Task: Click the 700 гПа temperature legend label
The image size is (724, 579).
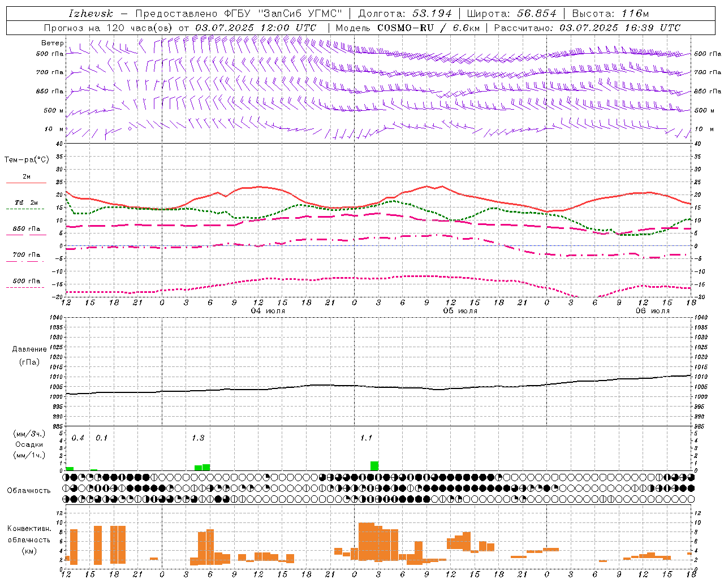Action: (27, 255)
